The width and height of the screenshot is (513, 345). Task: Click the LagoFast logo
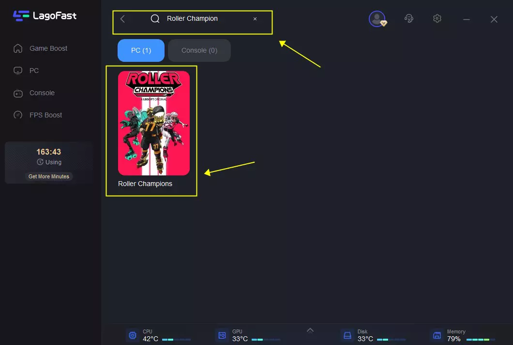45,15
